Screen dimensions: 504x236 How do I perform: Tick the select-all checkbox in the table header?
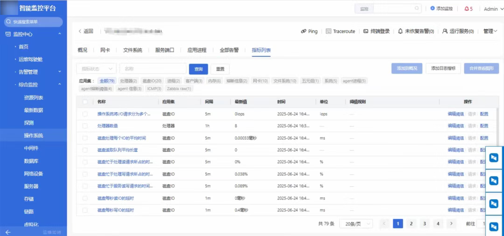[85, 101]
